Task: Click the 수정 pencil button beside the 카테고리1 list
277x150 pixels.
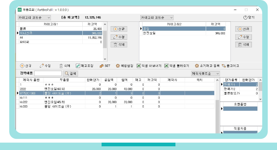Action: (119, 37)
